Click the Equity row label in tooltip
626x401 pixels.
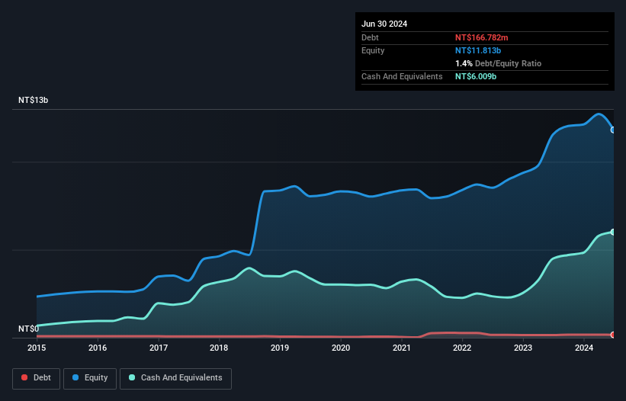click(x=373, y=50)
